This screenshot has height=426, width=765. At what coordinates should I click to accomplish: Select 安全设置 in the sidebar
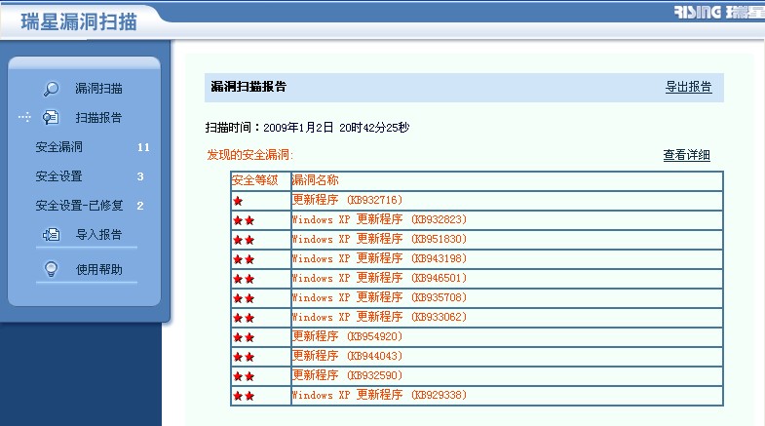(58, 176)
